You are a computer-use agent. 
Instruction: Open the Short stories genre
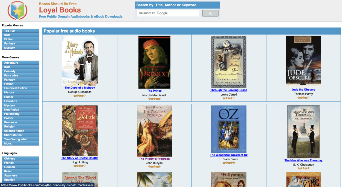(20, 135)
